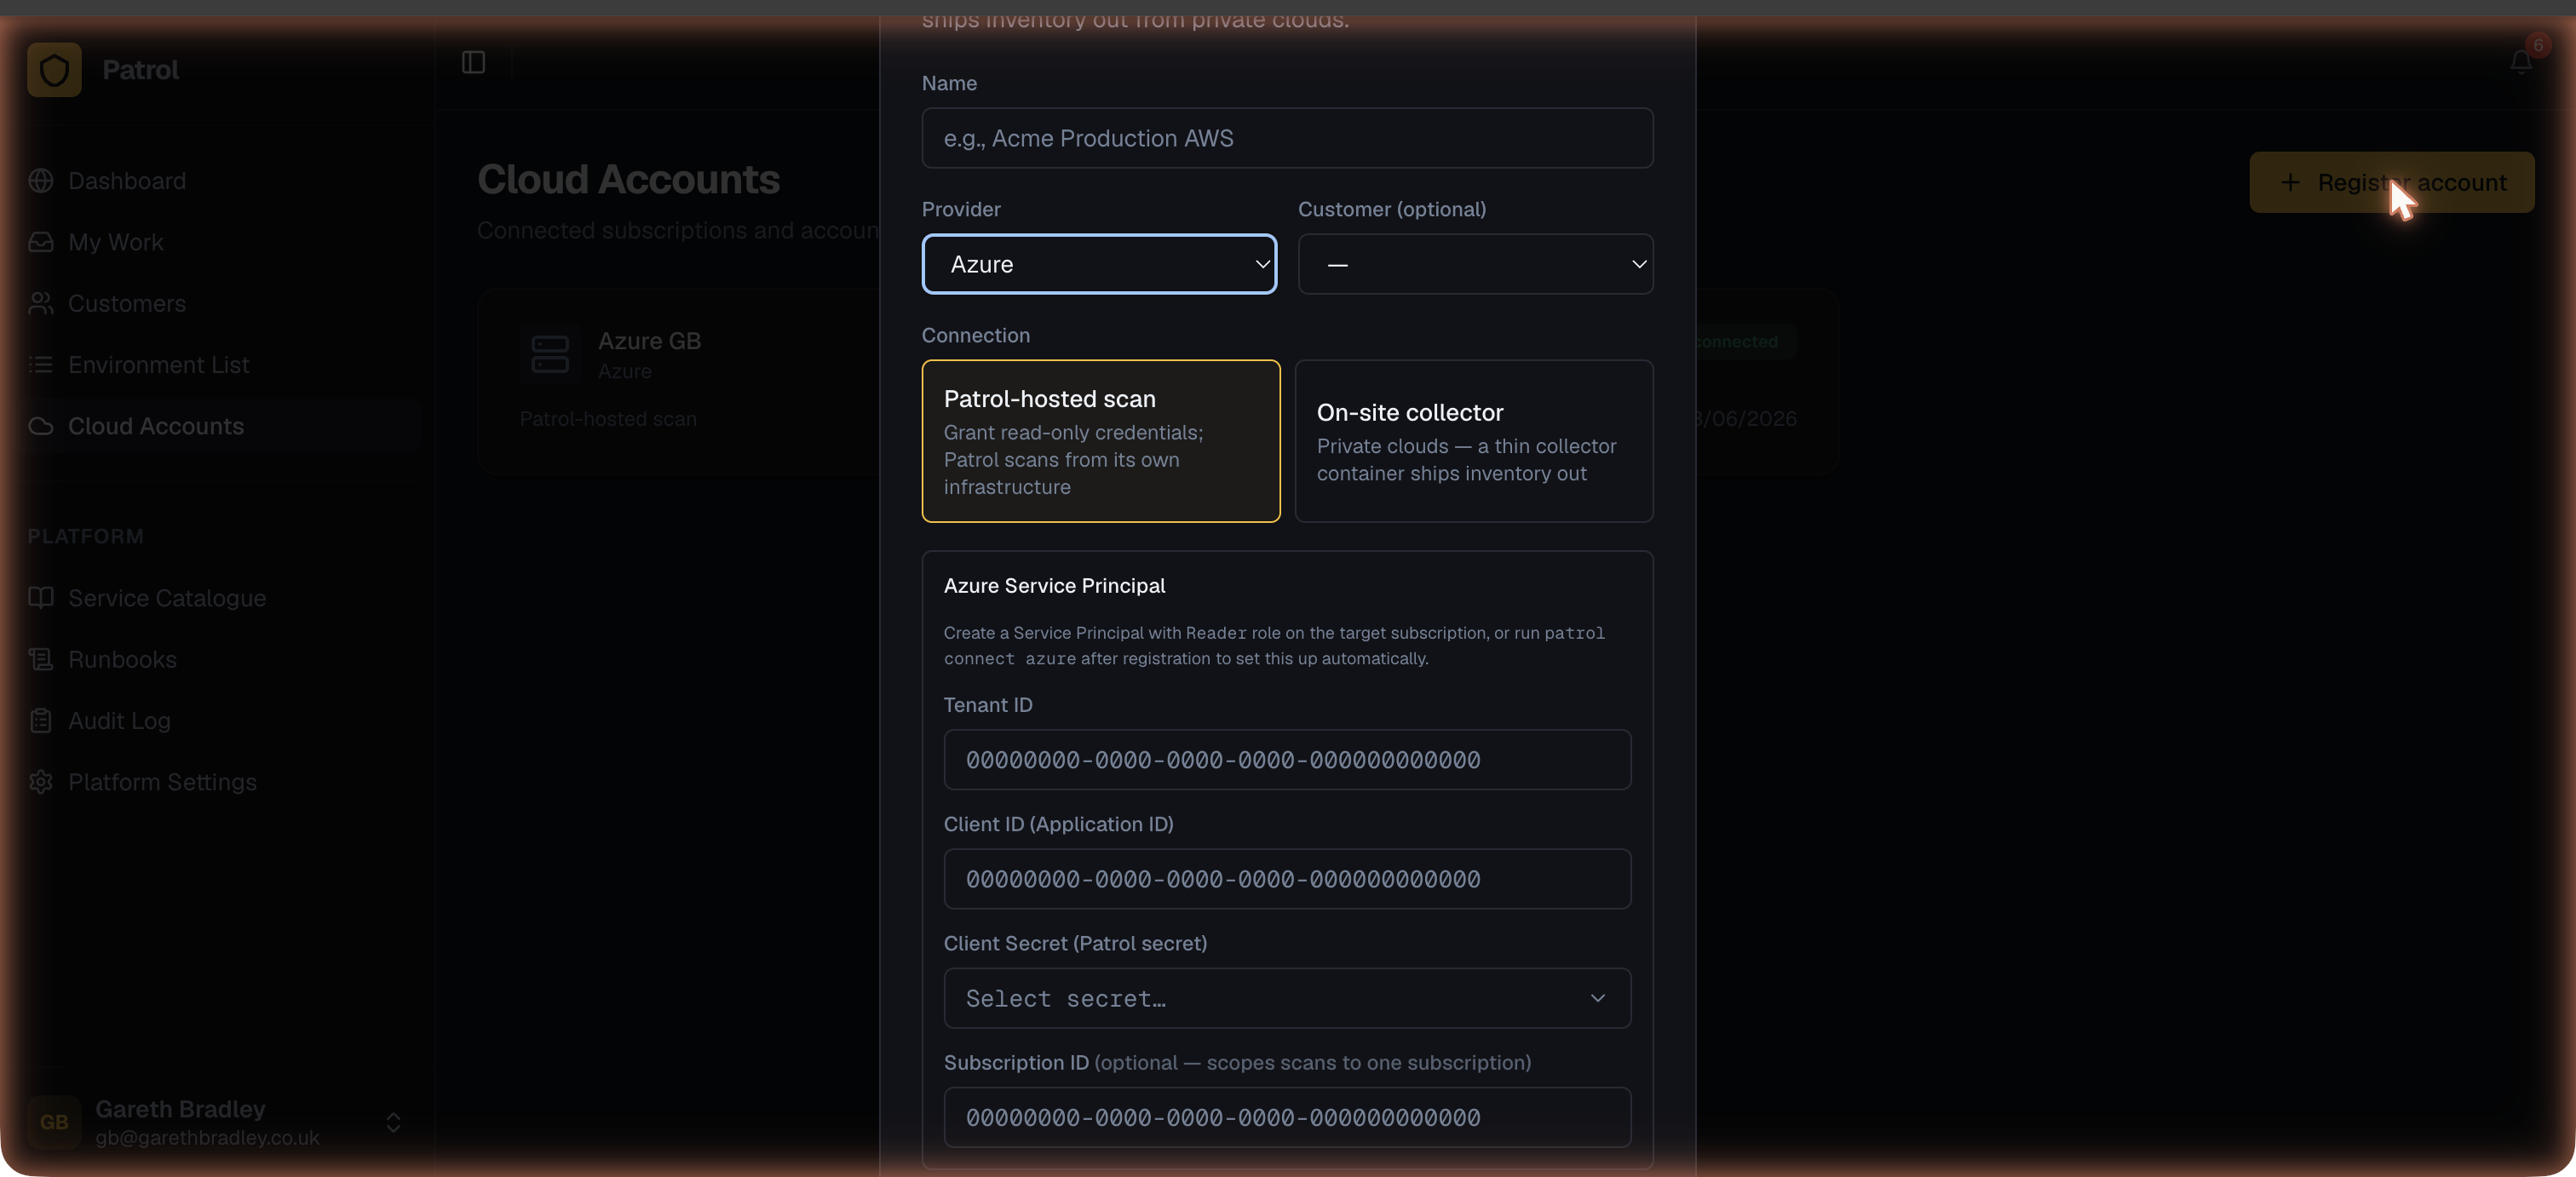Click the GB user avatar
Image resolution: width=2576 pixels, height=1177 pixels.
(54, 1122)
